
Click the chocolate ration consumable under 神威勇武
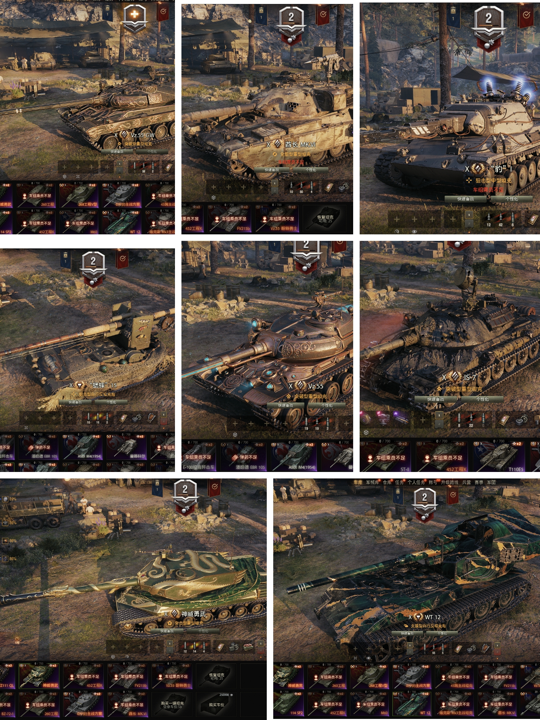coord(248,647)
